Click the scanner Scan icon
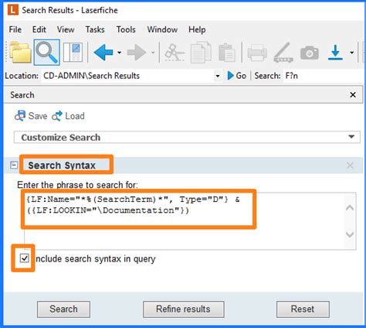 283,53
